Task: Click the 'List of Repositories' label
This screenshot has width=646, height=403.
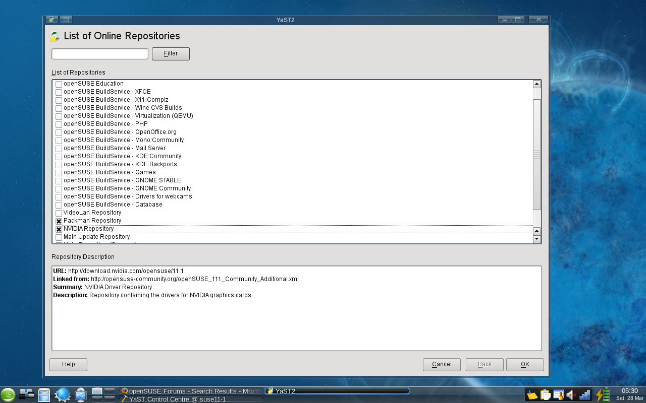Action: 78,73
